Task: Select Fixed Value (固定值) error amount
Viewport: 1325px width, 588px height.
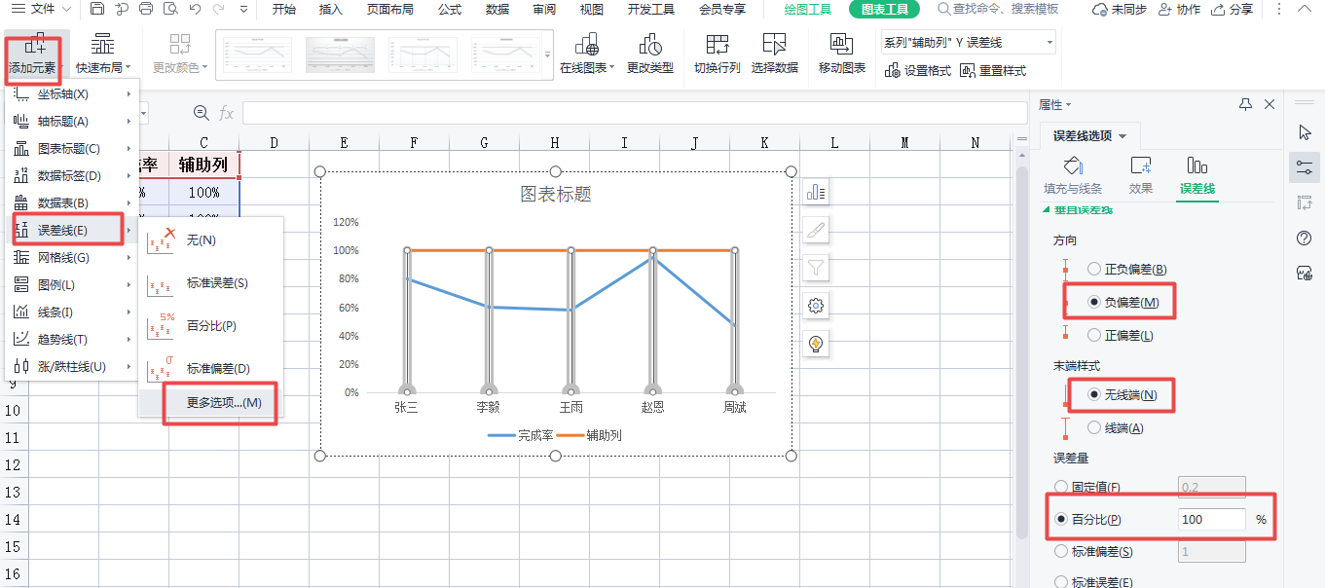Action: [x=1087, y=487]
